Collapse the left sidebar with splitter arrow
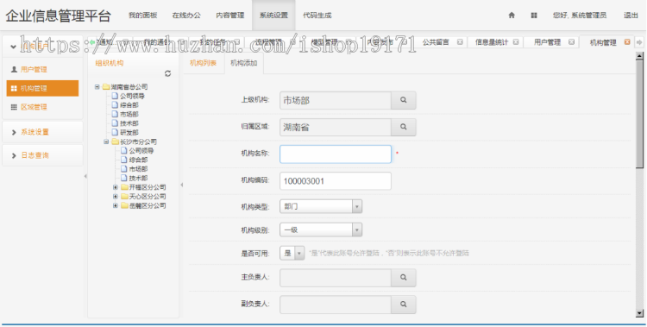This screenshot has height=327, width=647. [x=85, y=176]
